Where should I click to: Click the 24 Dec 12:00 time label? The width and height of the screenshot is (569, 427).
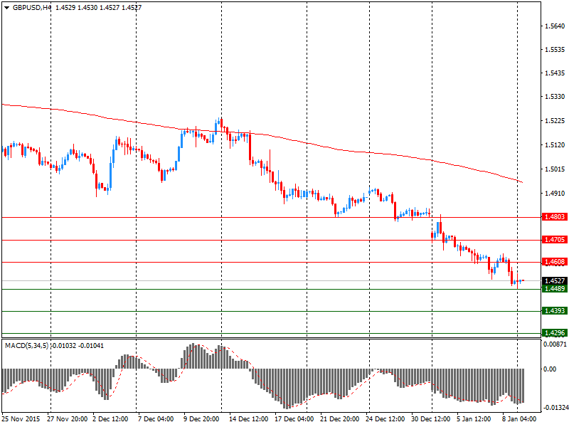click(x=385, y=419)
